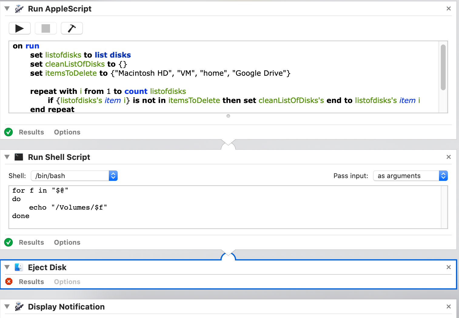The image size is (459, 318).
Task: Open the Shell dropdown showing /bin/bash
Action: 74,176
